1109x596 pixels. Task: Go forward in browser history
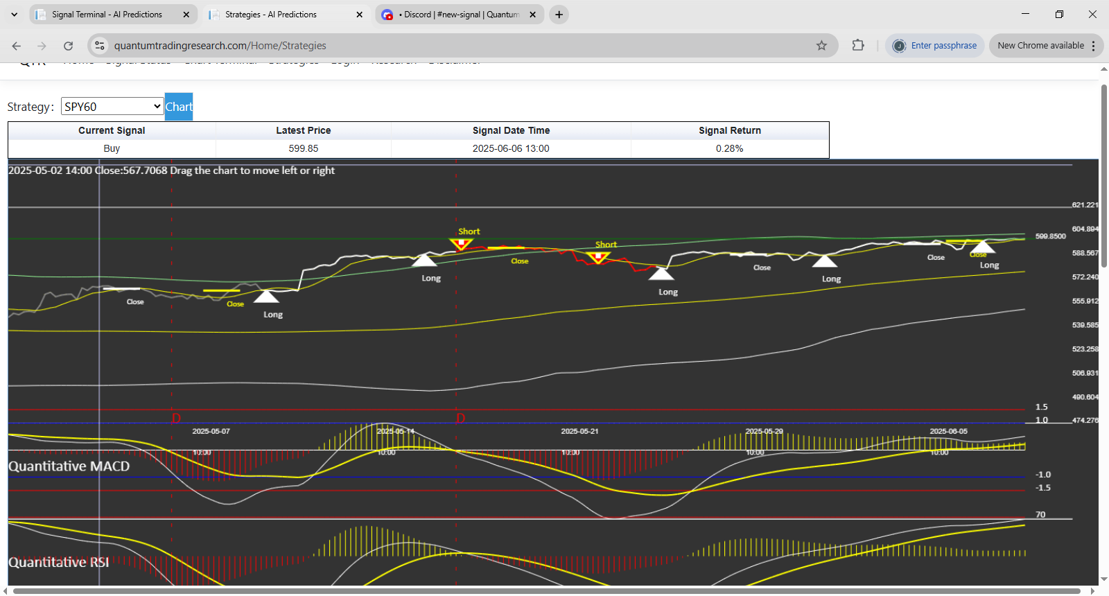(x=42, y=46)
